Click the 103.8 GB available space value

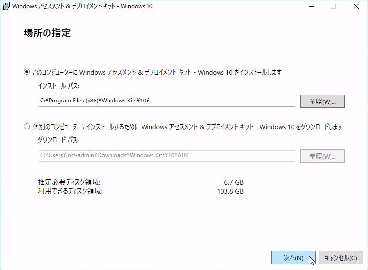(x=231, y=191)
